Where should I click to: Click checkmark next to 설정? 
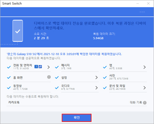point(57,77)
